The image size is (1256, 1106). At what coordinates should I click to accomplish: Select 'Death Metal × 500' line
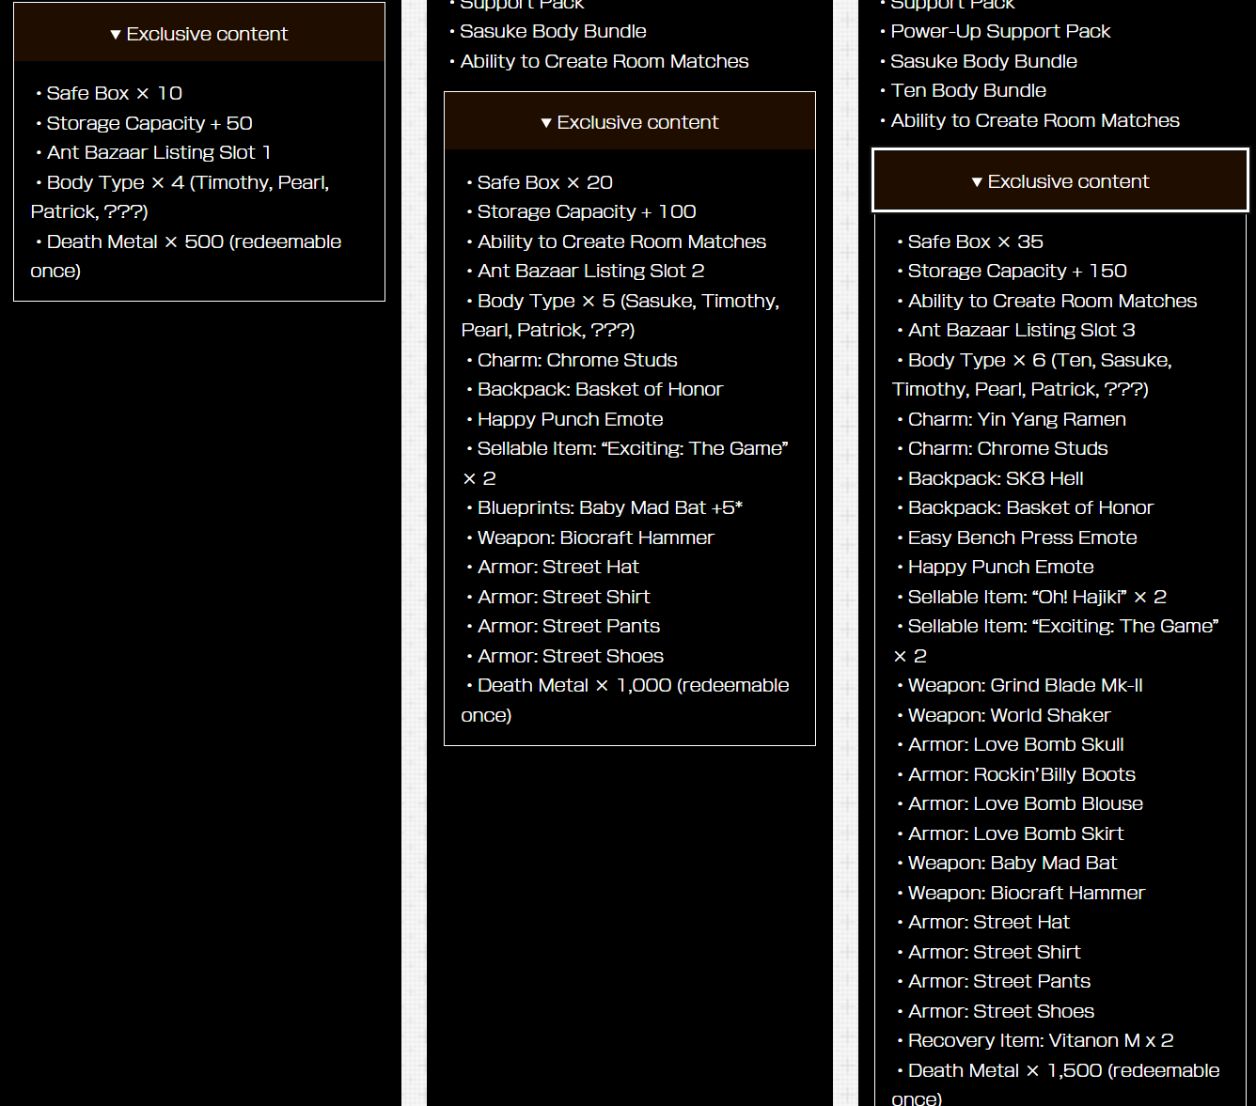click(186, 256)
